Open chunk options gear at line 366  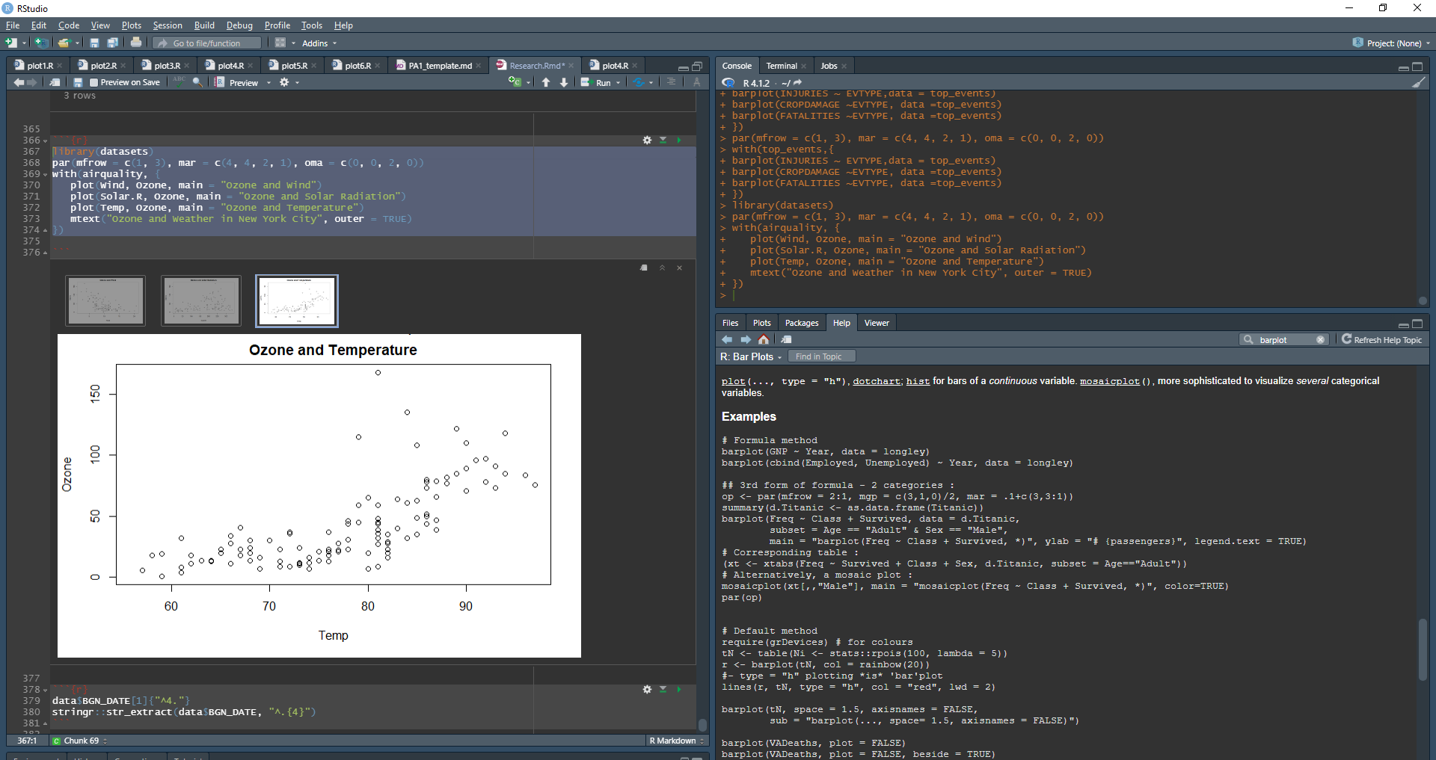tap(647, 140)
